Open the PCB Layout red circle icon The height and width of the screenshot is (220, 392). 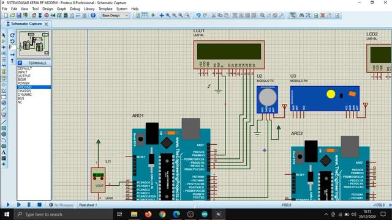click(47, 15)
